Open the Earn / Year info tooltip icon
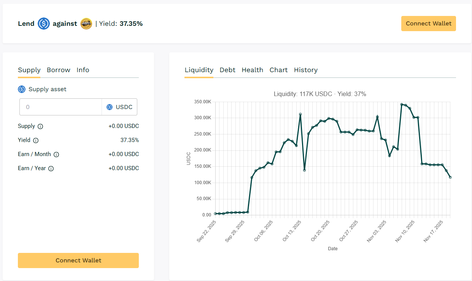Screen dimensions: 472x281 click(51, 169)
